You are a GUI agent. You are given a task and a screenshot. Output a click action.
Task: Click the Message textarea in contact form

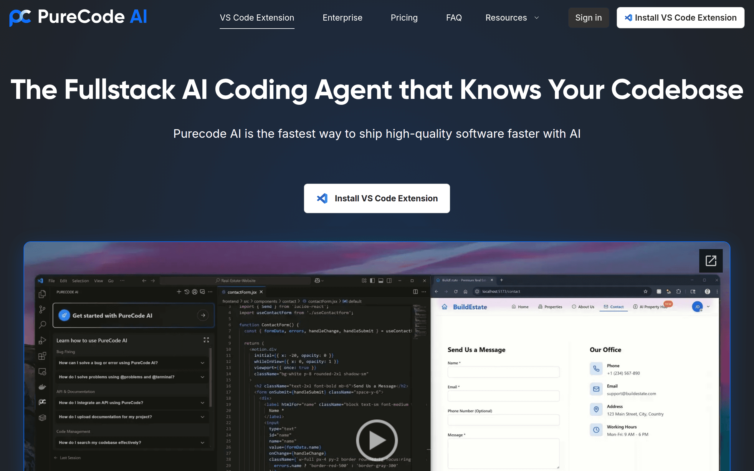503,453
